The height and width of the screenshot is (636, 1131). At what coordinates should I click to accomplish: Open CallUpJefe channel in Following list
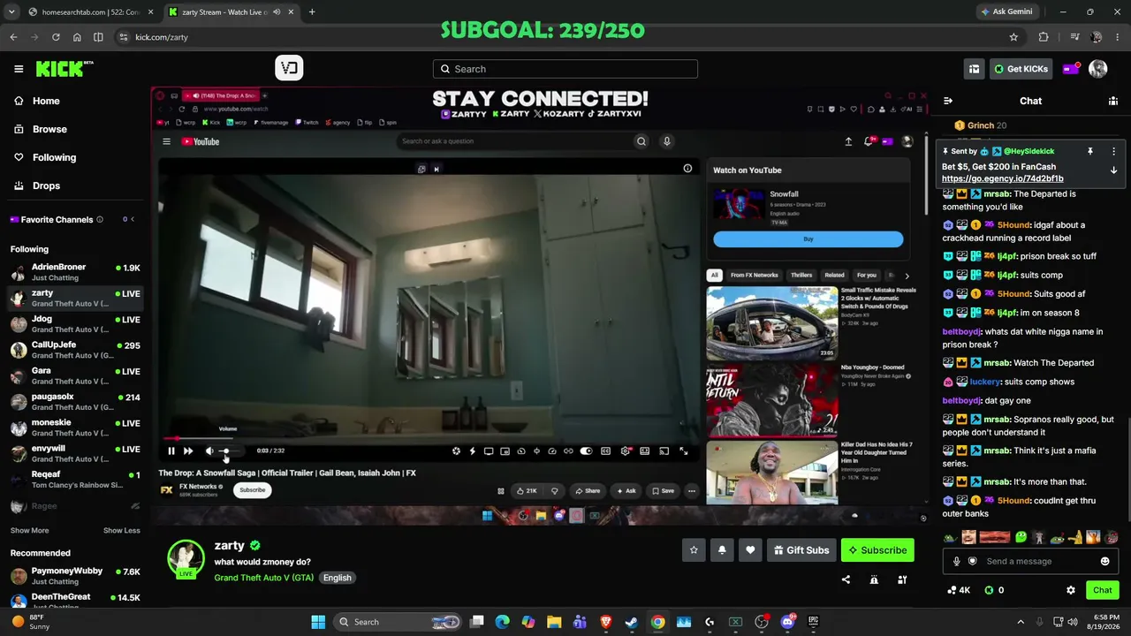tap(75, 350)
